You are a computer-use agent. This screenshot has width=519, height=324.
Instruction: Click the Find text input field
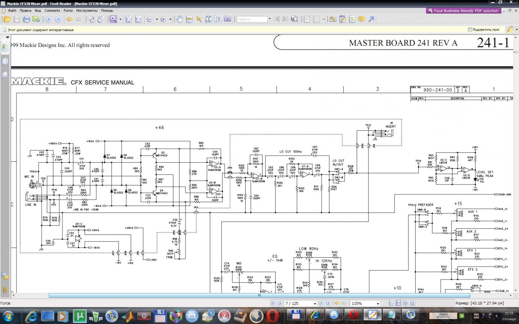(x=252, y=19)
